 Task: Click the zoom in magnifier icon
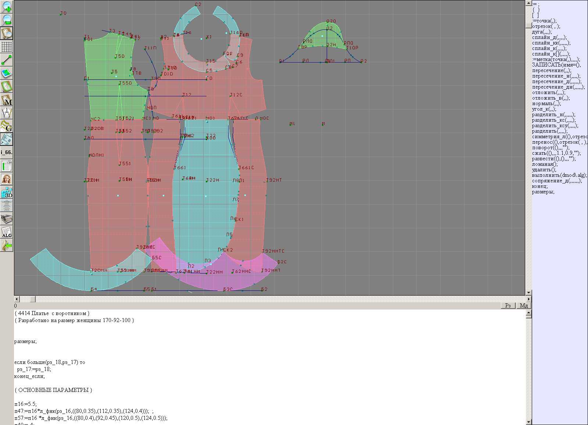pyautogui.click(x=7, y=7)
